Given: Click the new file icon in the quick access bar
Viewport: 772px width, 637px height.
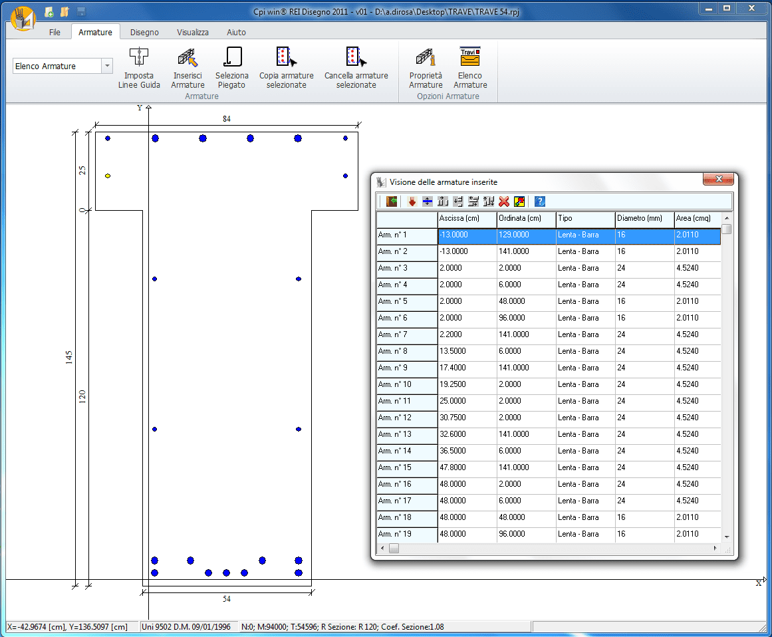Looking at the screenshot, I should pos(49,11).
